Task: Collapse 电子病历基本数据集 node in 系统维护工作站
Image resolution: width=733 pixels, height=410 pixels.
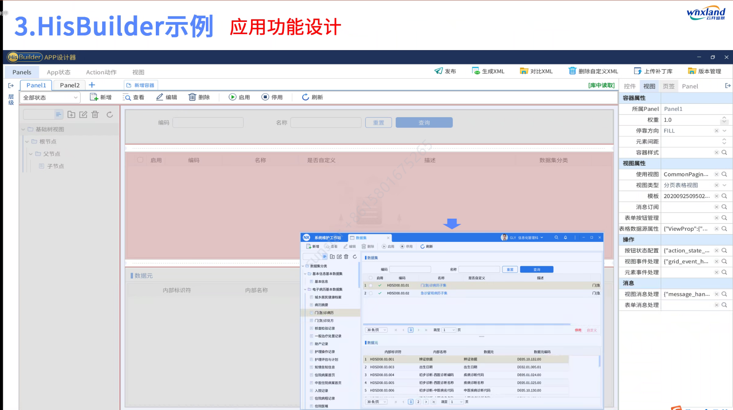Action: coord(305,289)
